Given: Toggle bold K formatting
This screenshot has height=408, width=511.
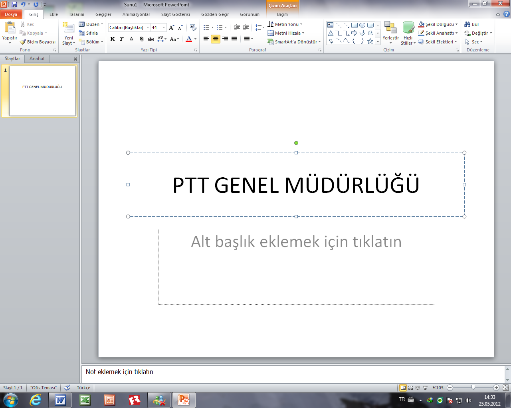Looking at the screenshot, I should [113, 39].
